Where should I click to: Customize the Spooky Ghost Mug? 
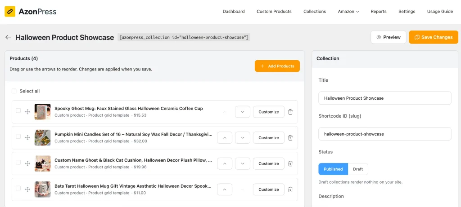269,112
